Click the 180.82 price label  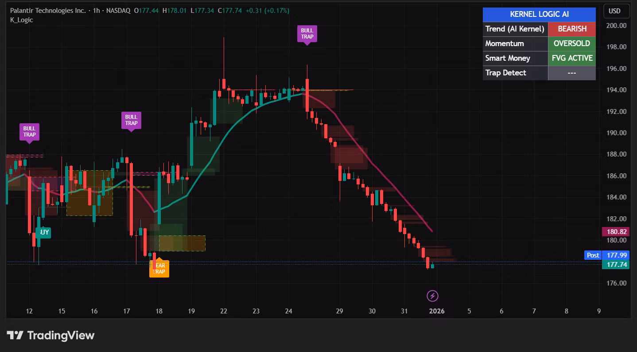click(616, 231)
